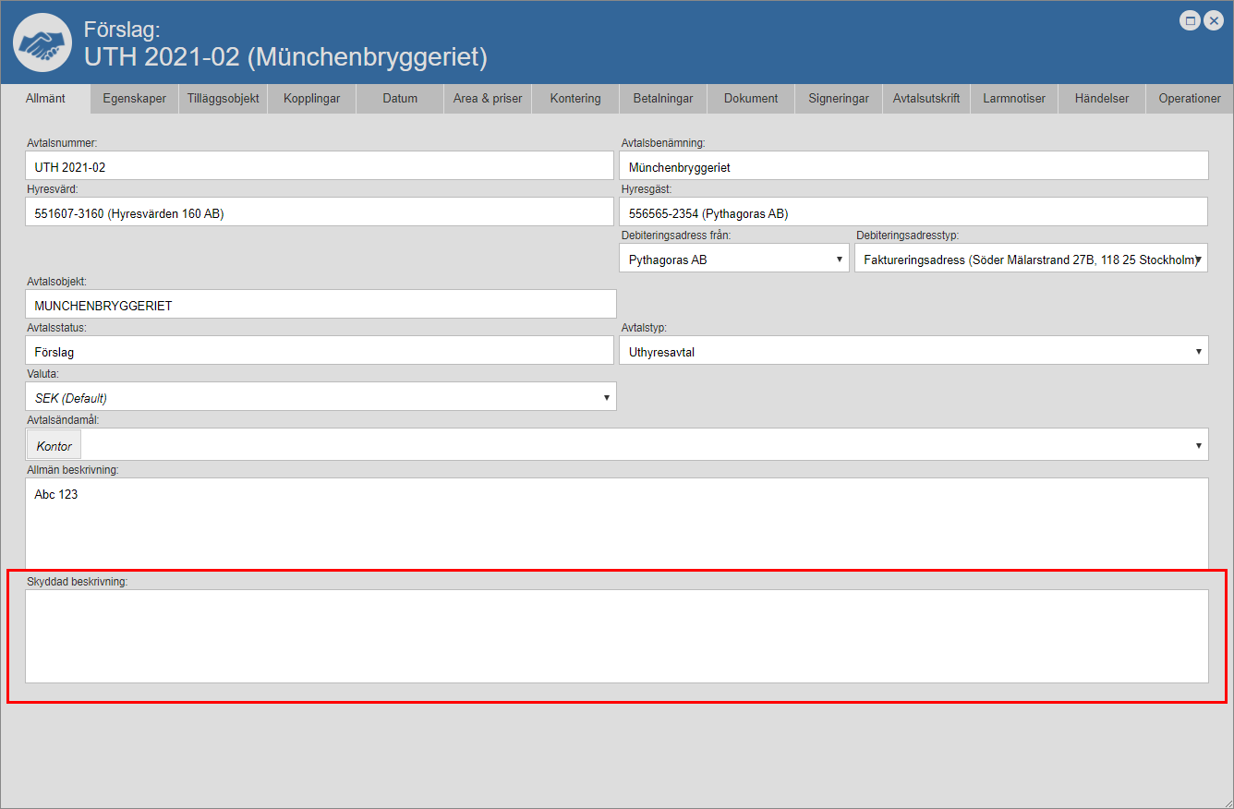Select the Kontering tab

575,99
